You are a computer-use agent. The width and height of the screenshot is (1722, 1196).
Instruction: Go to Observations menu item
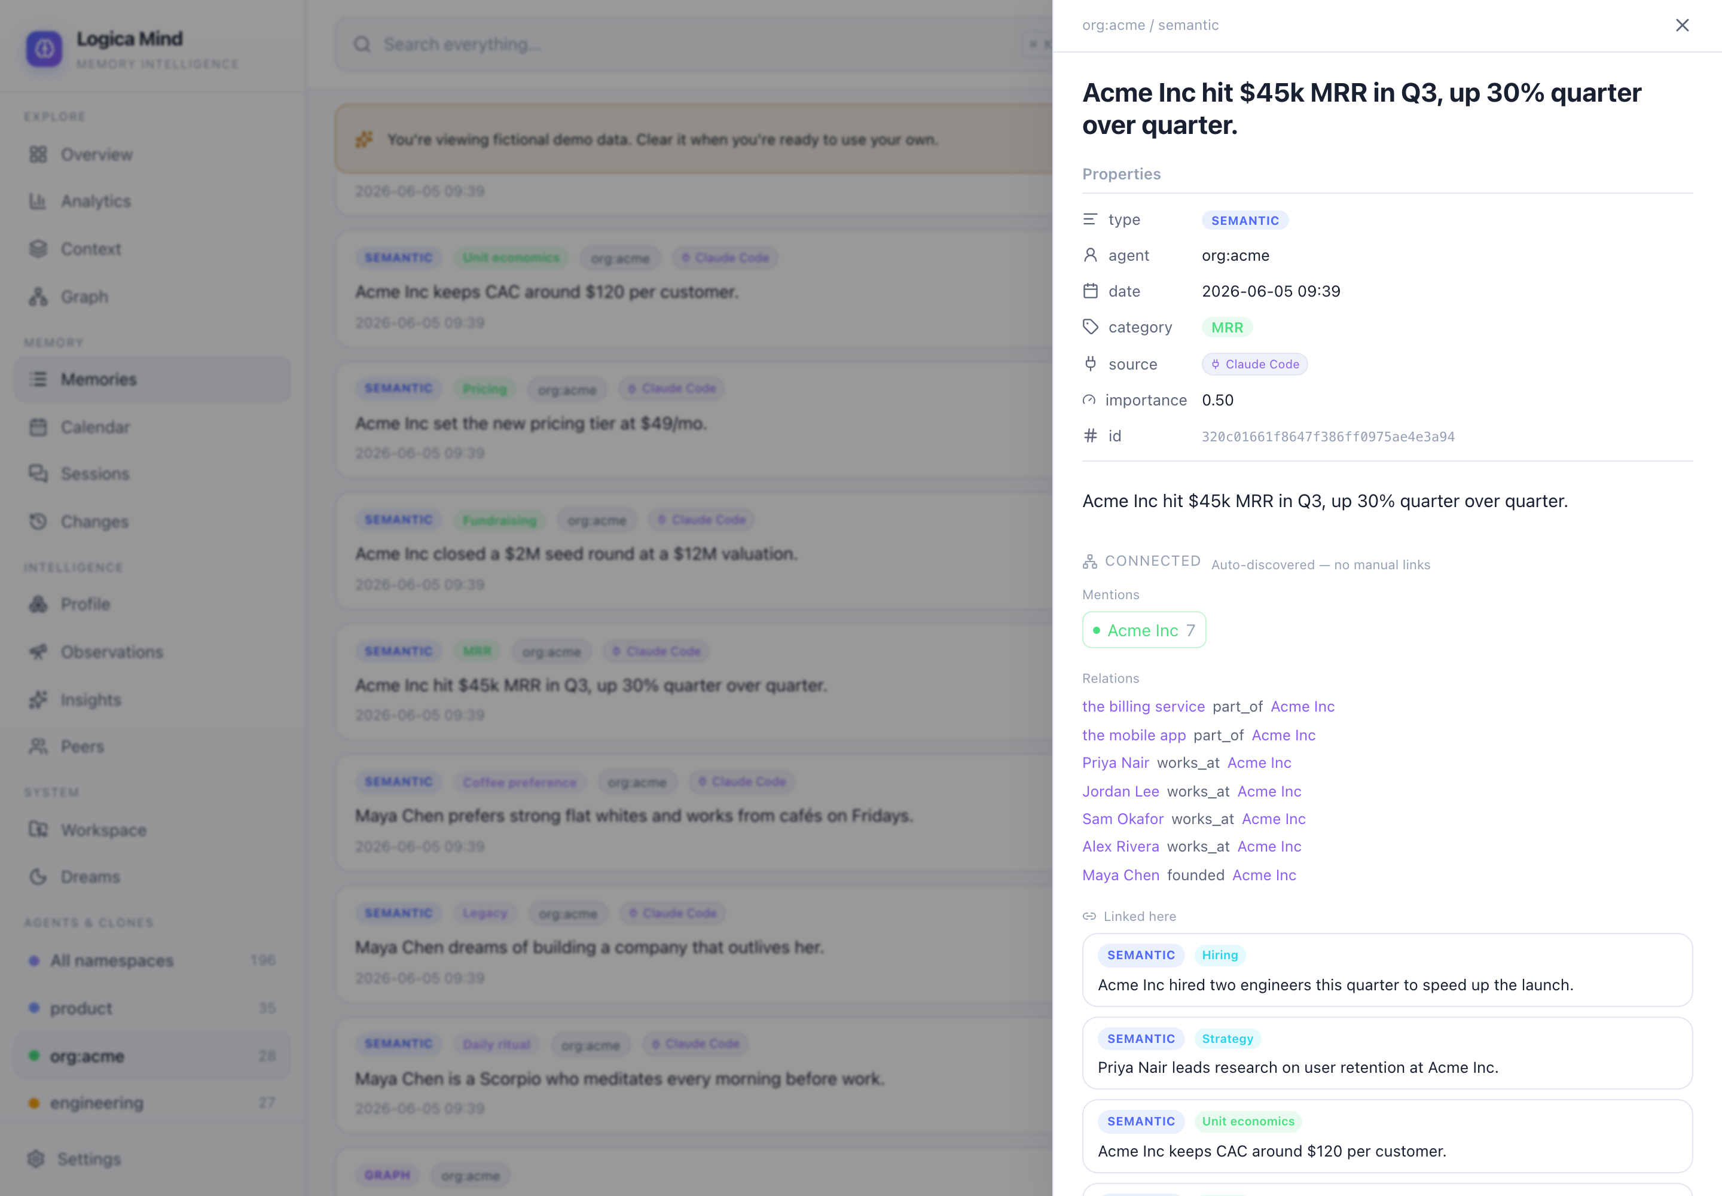point(152,652)
